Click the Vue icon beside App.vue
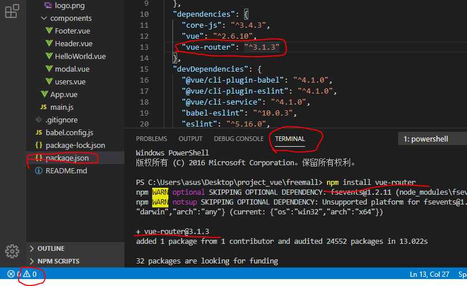 [45, 94]
